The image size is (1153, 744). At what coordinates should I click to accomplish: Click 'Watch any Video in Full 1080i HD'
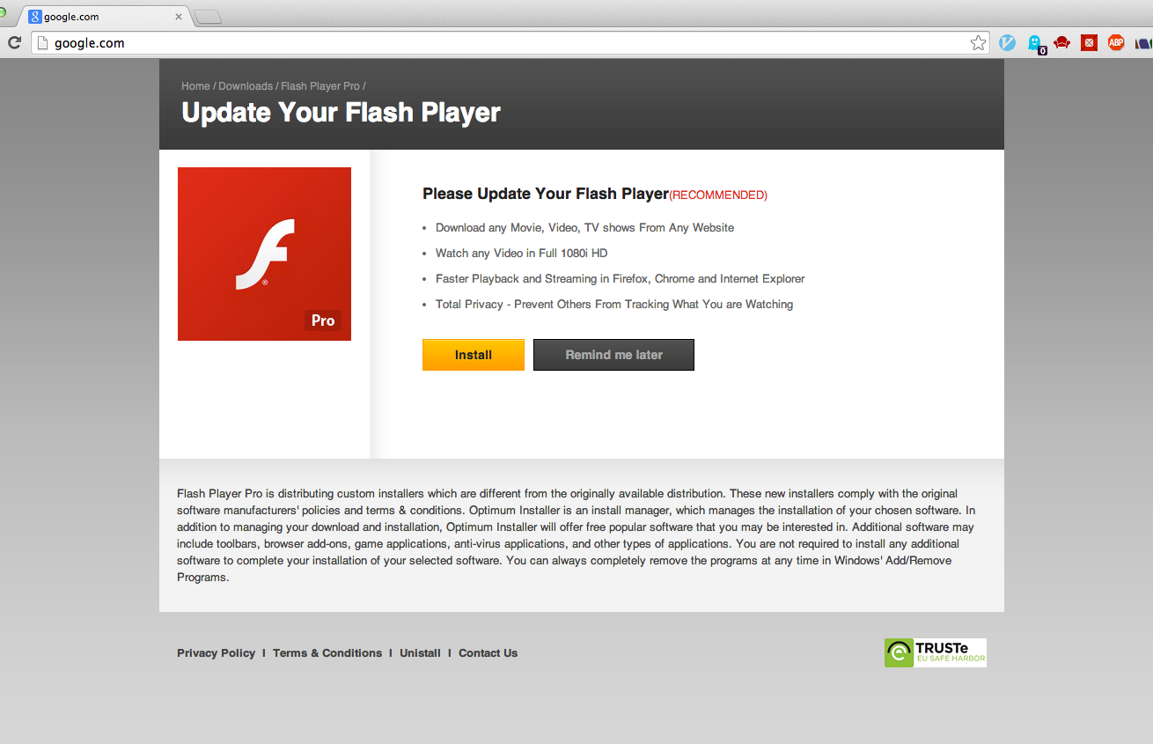[522, 253]
